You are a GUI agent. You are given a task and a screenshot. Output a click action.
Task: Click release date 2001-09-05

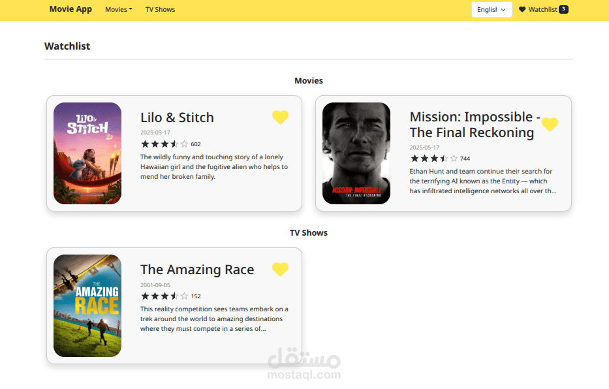[x=155, y=285]
